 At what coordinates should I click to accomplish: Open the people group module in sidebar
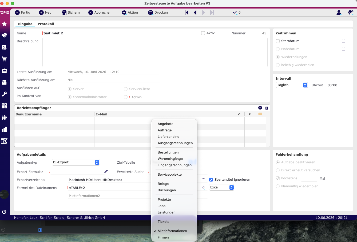pos(4,118)
